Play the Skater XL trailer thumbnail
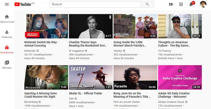This screenshot has width=211, height=109. [91, 78]
